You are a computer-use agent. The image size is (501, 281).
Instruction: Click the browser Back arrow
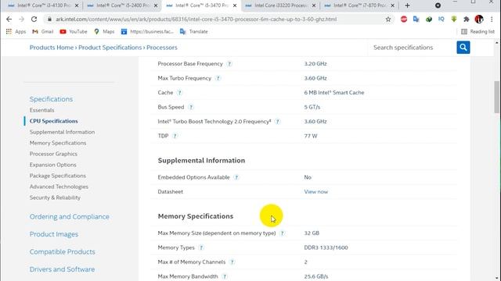pos(9,19)
